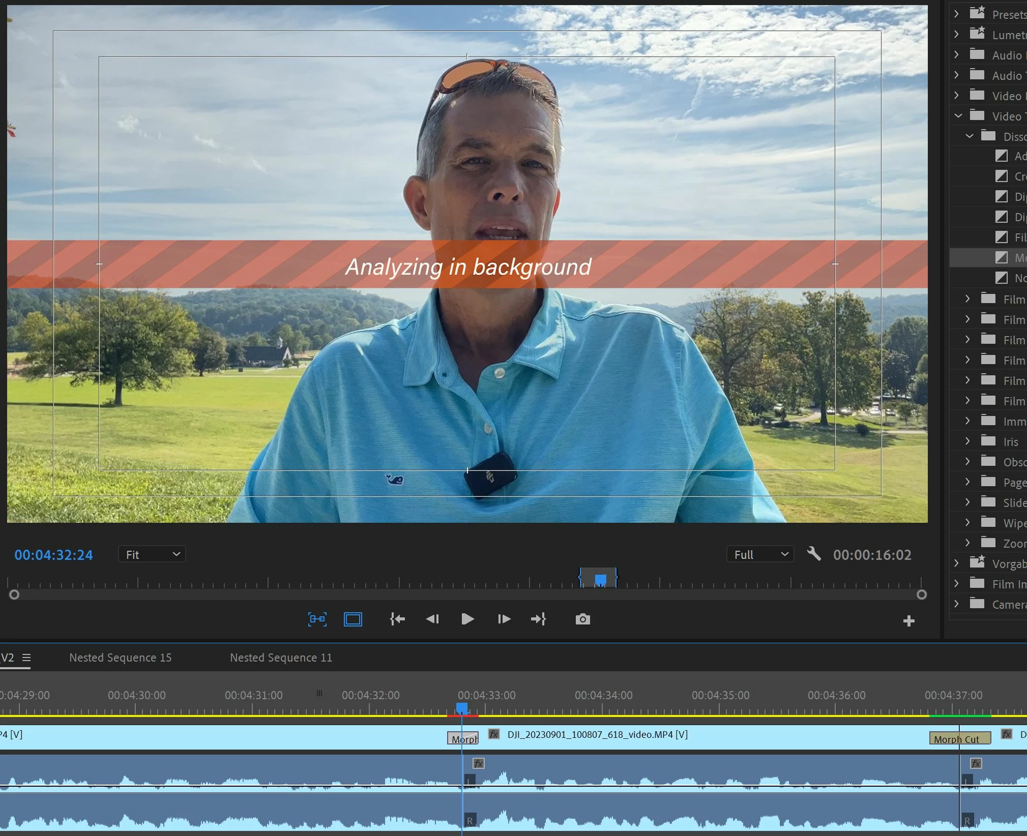Go to In point
Viewport: 1027px width, 836px height.
tap(397, 619)
